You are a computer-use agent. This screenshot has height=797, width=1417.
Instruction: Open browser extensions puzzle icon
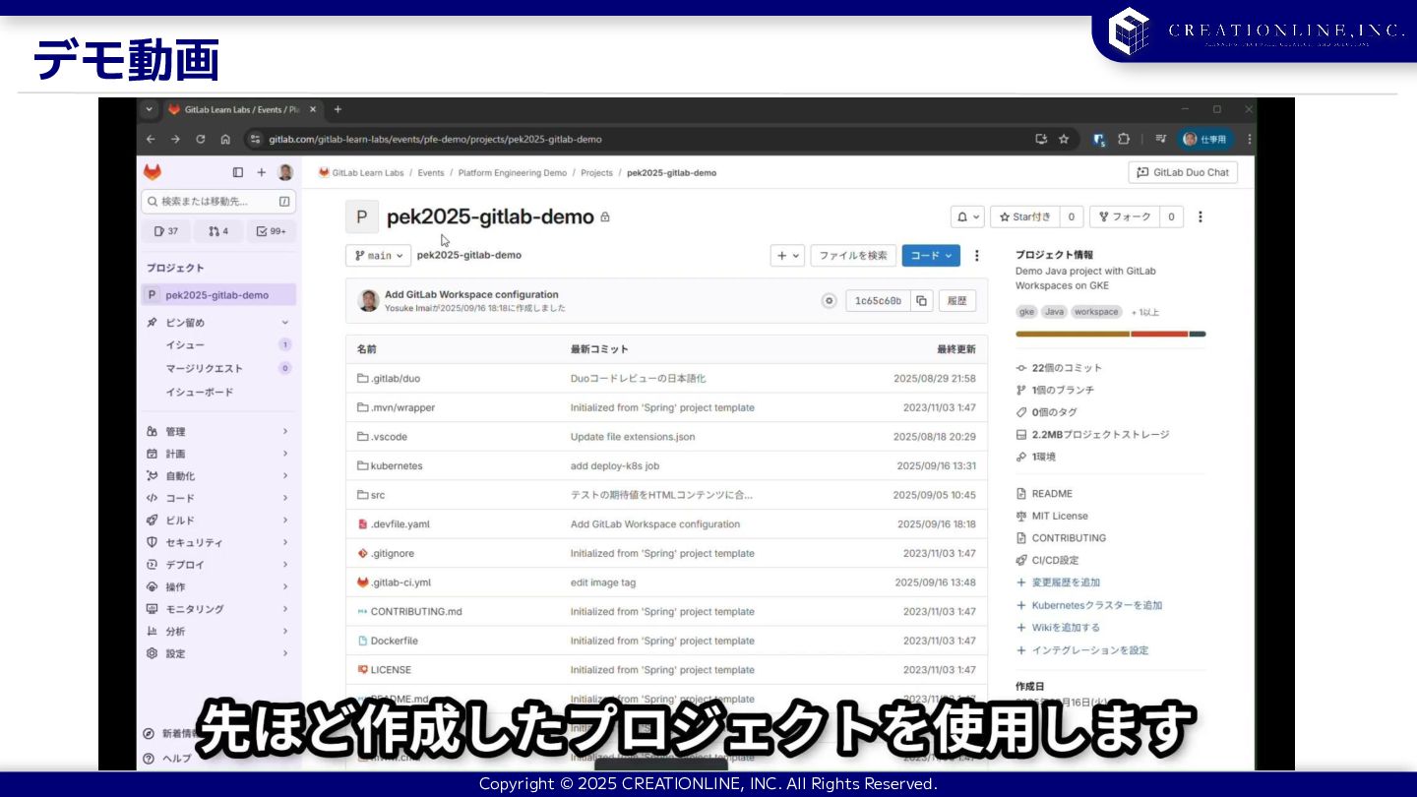coord(1124,139)
